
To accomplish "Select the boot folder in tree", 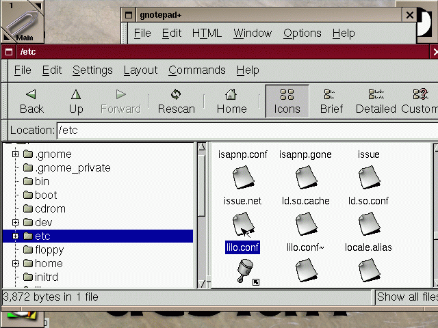I will 45,195.
